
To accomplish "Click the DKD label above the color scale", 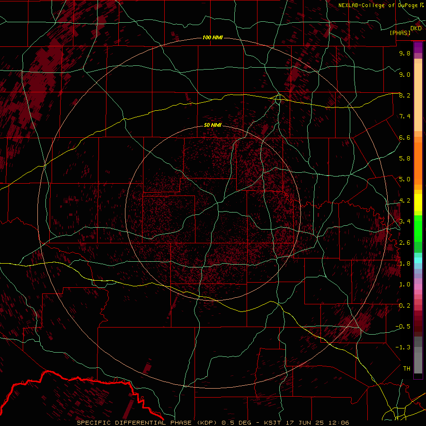I will tap(416, 28).
